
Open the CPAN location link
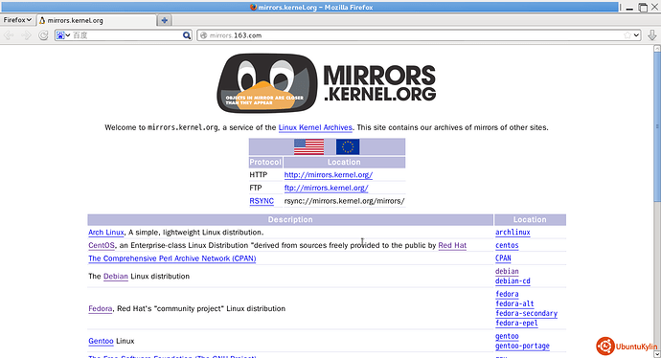pyautogui.click(x=503, y=258)
